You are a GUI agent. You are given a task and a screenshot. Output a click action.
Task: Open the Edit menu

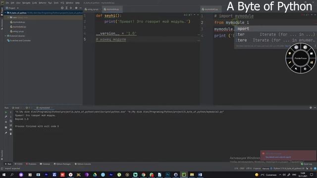point(12,3)
